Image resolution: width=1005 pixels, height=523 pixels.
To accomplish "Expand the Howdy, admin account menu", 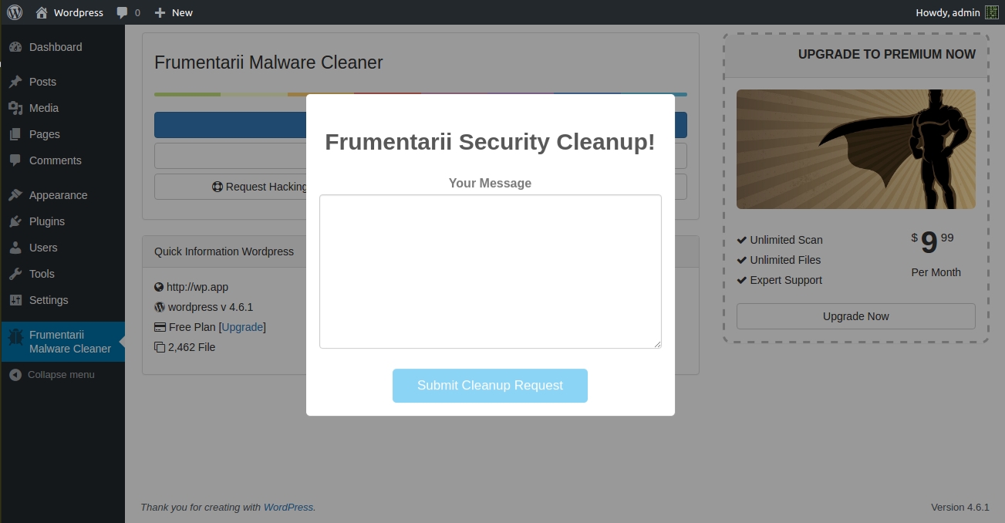I will click(947, 12).
